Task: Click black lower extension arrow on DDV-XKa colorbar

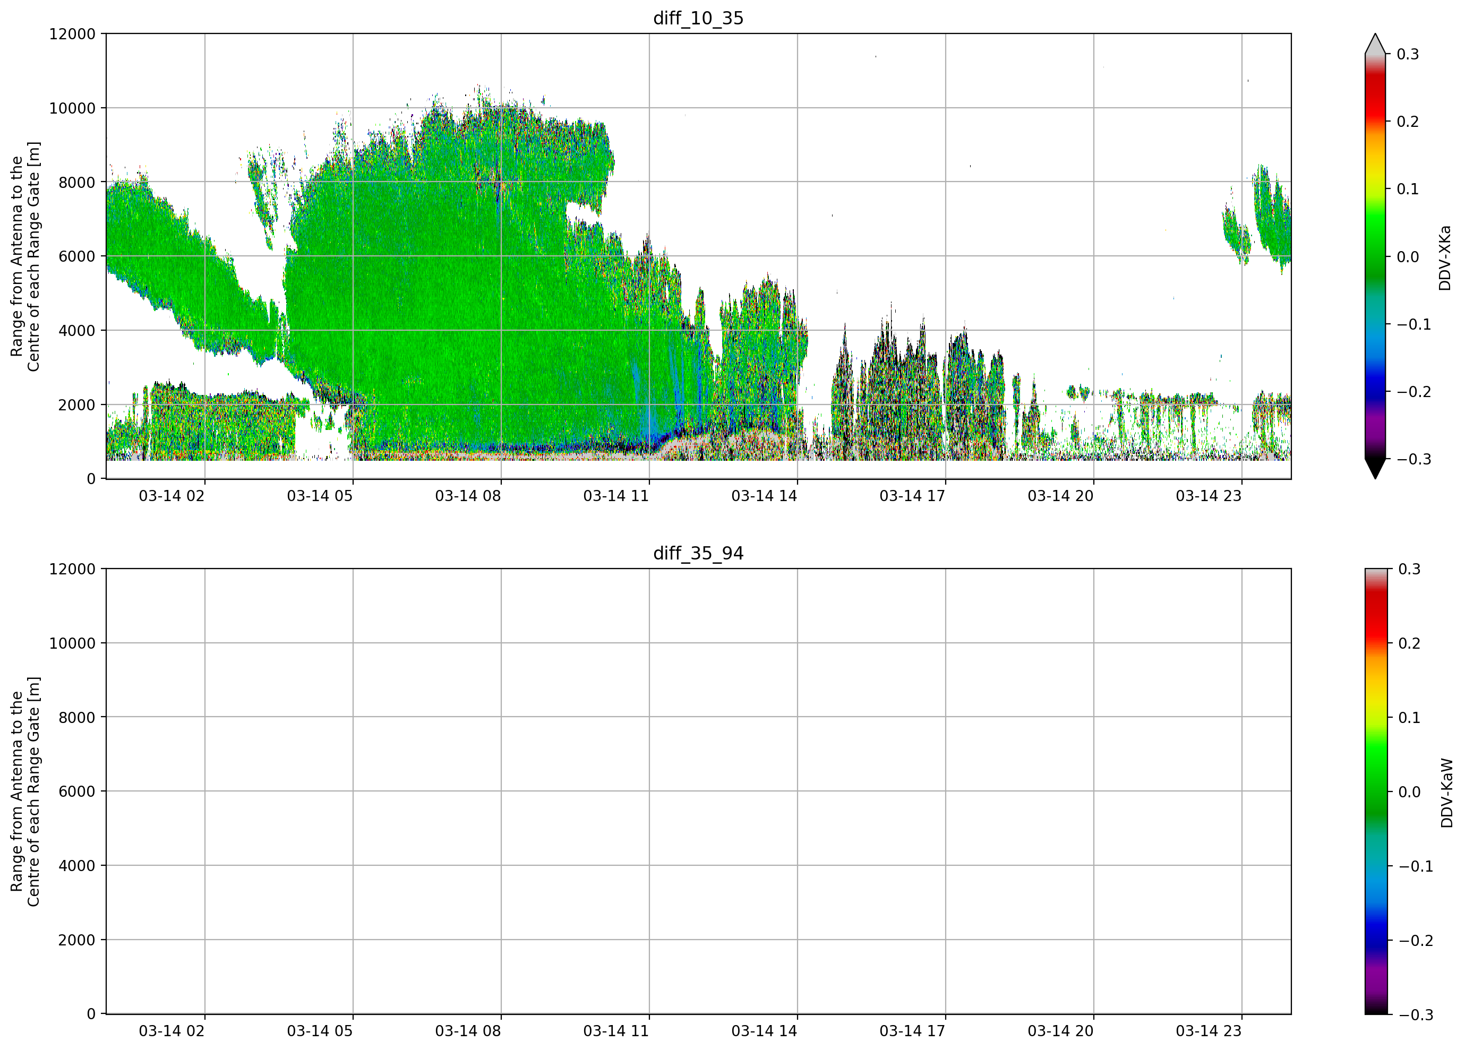Action: (x=1375, y=469)
